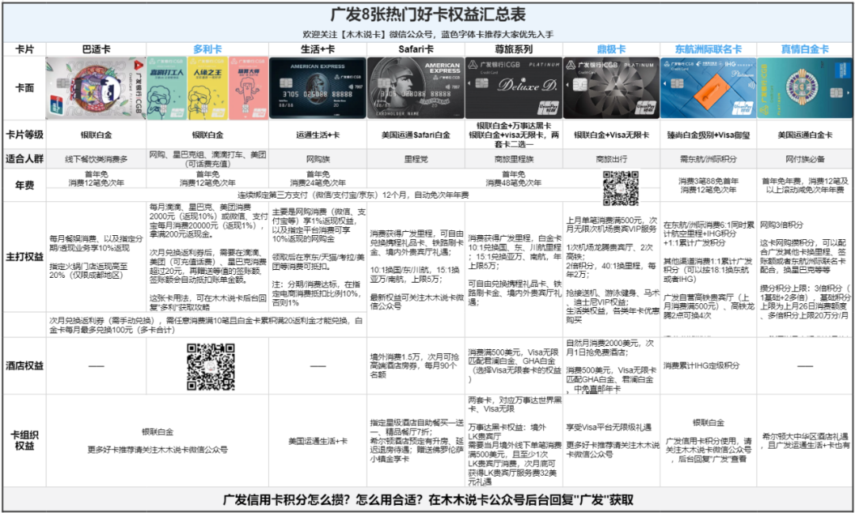Screen dimensions: 855x513
Task: Click the 卡面 row label
Action: pos(25,88)
